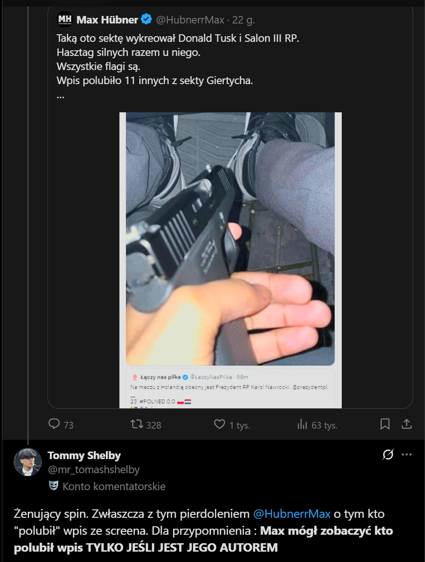
Task: Click Max Hübner verified badge
Action: [147, 20]
